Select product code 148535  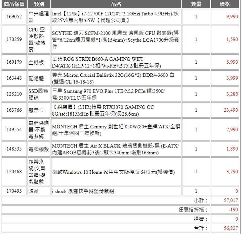(14, 149)
